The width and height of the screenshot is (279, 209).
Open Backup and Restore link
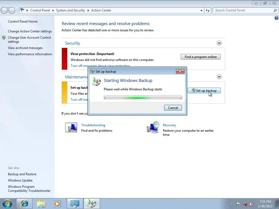point(22,174)
